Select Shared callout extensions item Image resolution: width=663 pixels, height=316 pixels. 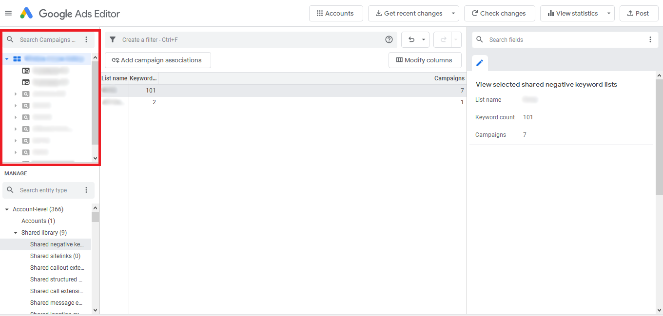[x=57, y=268]
